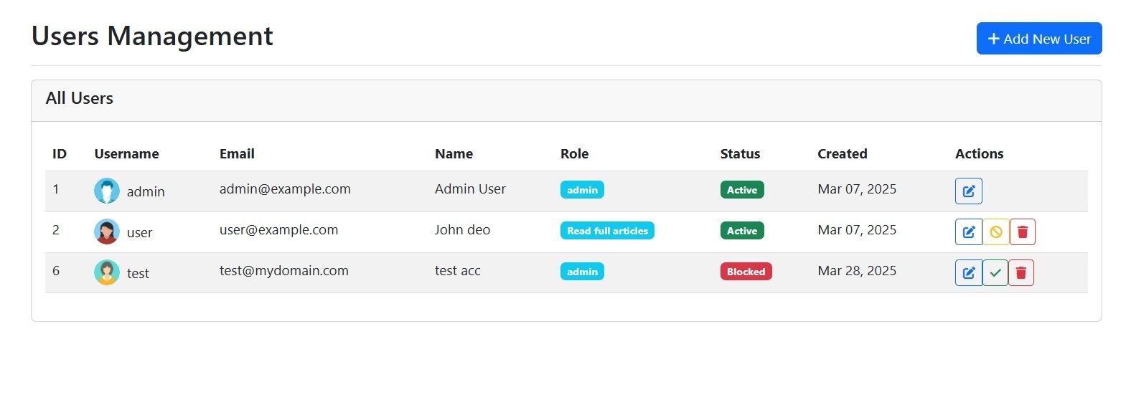This screenshot has width=1131, height=420.
Task: Click Active status badge for admin
Action: click(742, 190)
